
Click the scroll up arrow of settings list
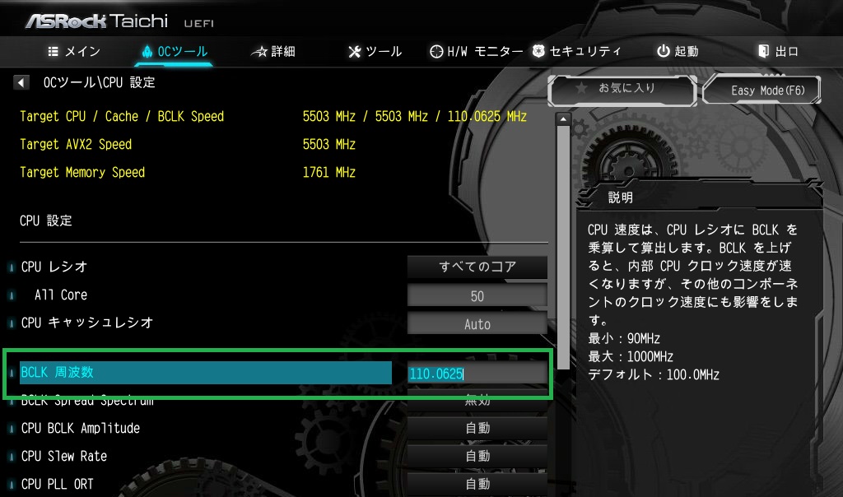click(x=563, y=118)
